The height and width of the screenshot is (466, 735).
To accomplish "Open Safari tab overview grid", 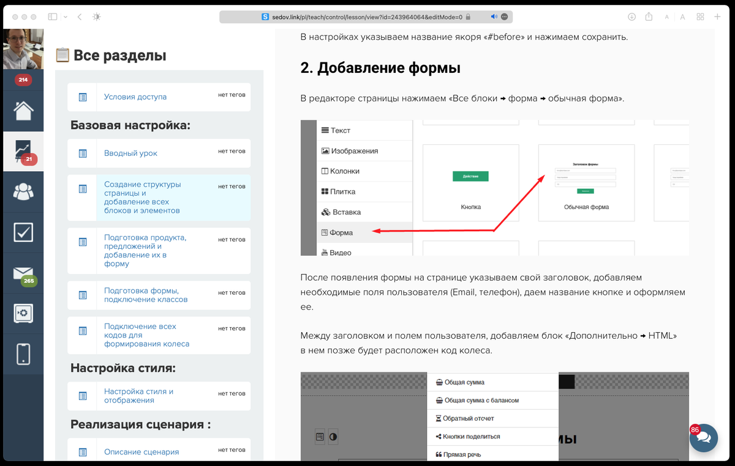I will pos(700,17).
